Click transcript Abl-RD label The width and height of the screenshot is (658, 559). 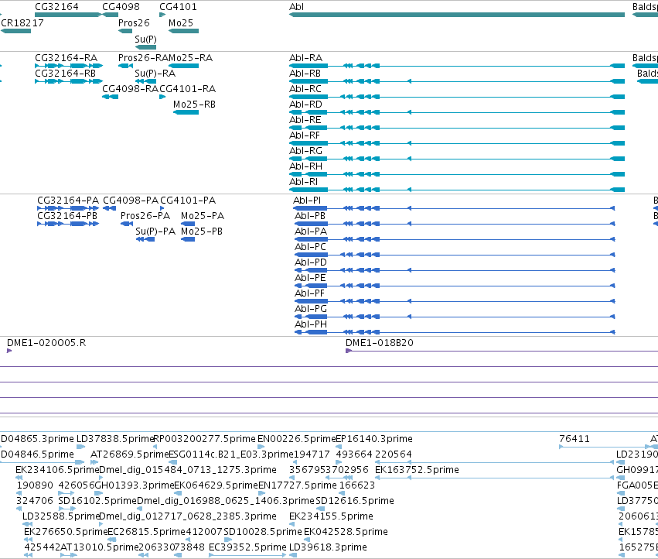tap(305, 105)
